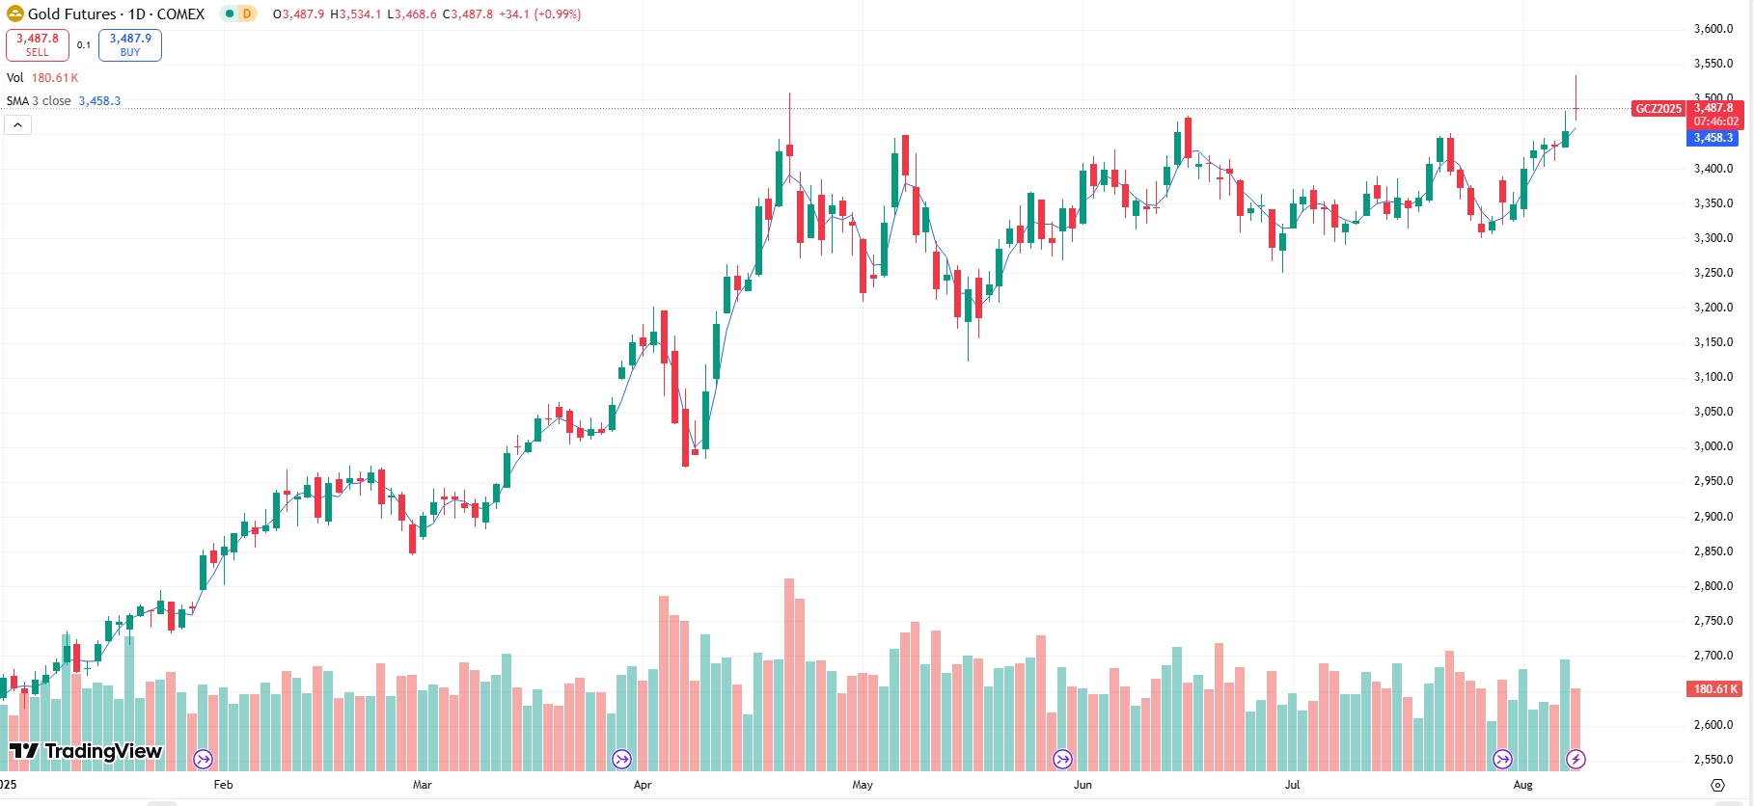Click the GCZ2025 contract label on price line
The image size is (1754, 806).
click(x=1658, y=109)
